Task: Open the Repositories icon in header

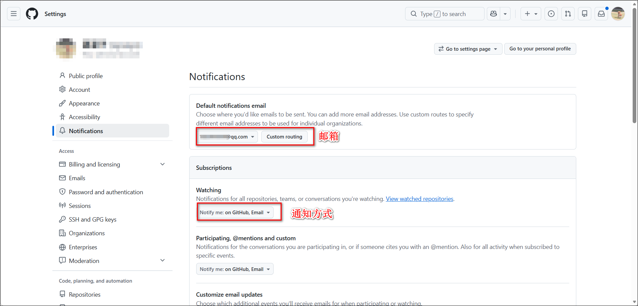Action: click(x=585, y=14)
